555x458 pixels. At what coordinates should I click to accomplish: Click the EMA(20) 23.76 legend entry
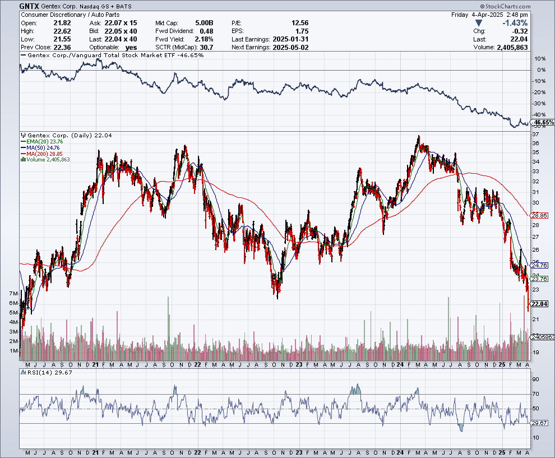42,142
